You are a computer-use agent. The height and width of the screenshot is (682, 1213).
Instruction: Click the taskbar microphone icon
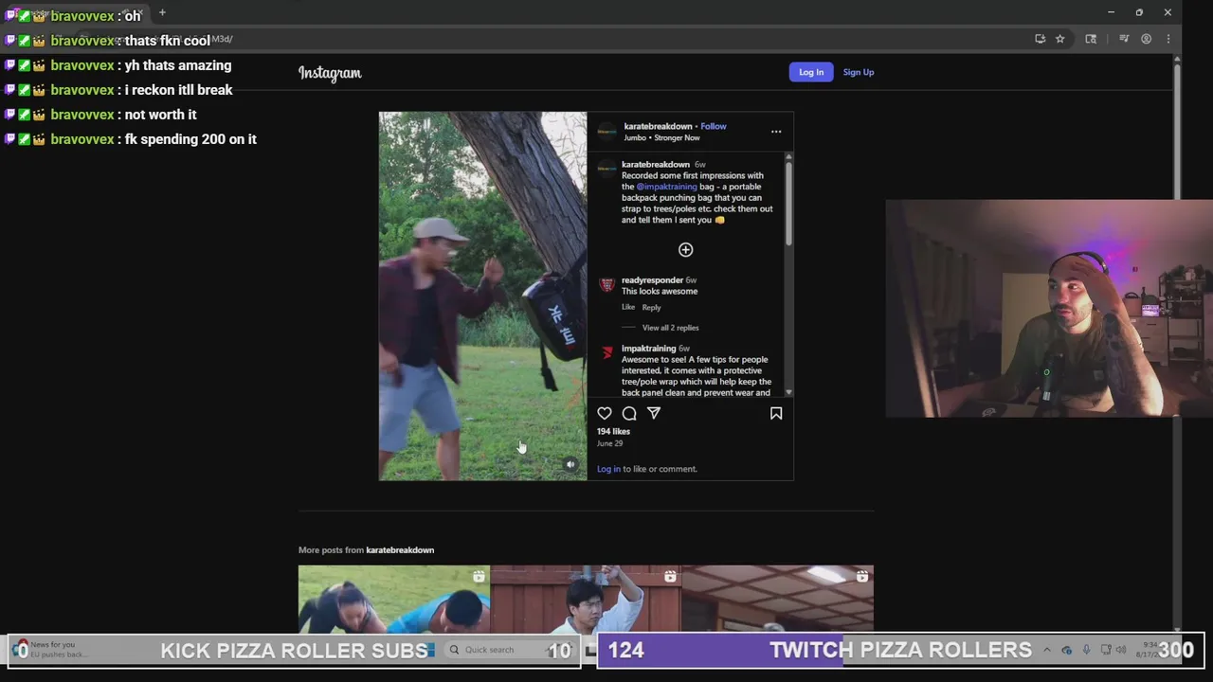1086,650
